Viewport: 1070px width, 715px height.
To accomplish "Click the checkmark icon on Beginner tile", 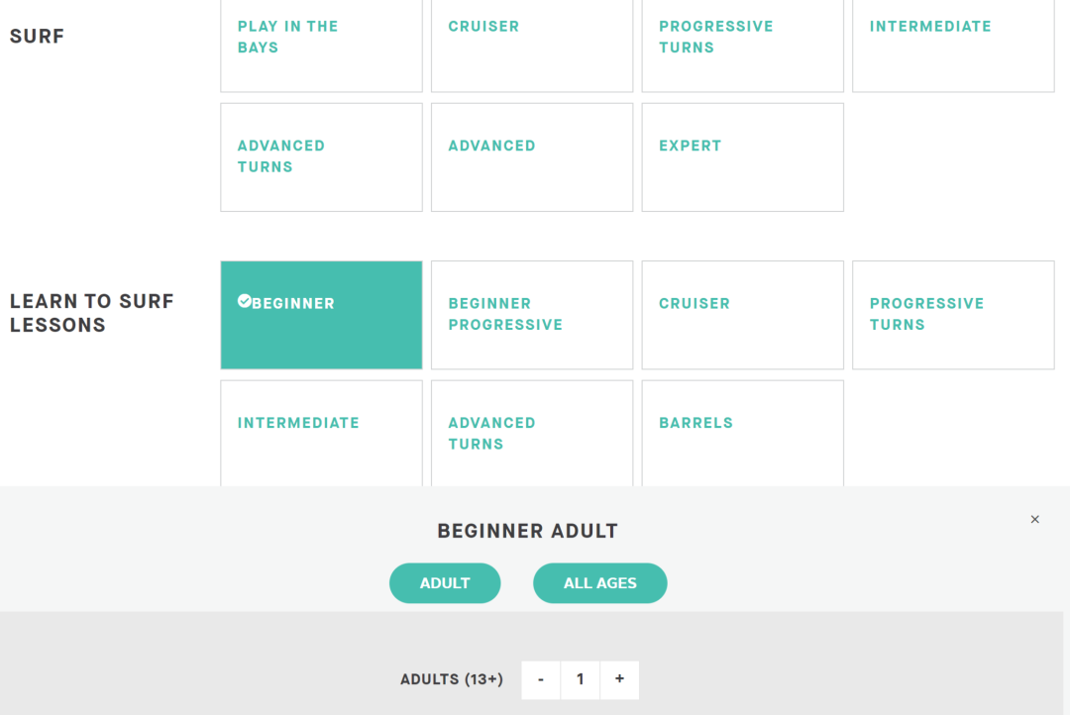I will [x=244, y=301].
